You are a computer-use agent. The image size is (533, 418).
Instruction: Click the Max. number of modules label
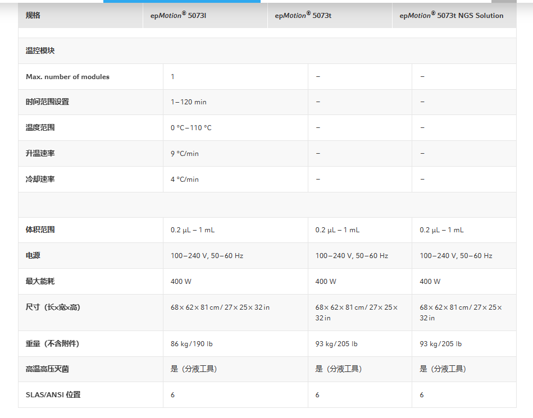click(67, 77)
